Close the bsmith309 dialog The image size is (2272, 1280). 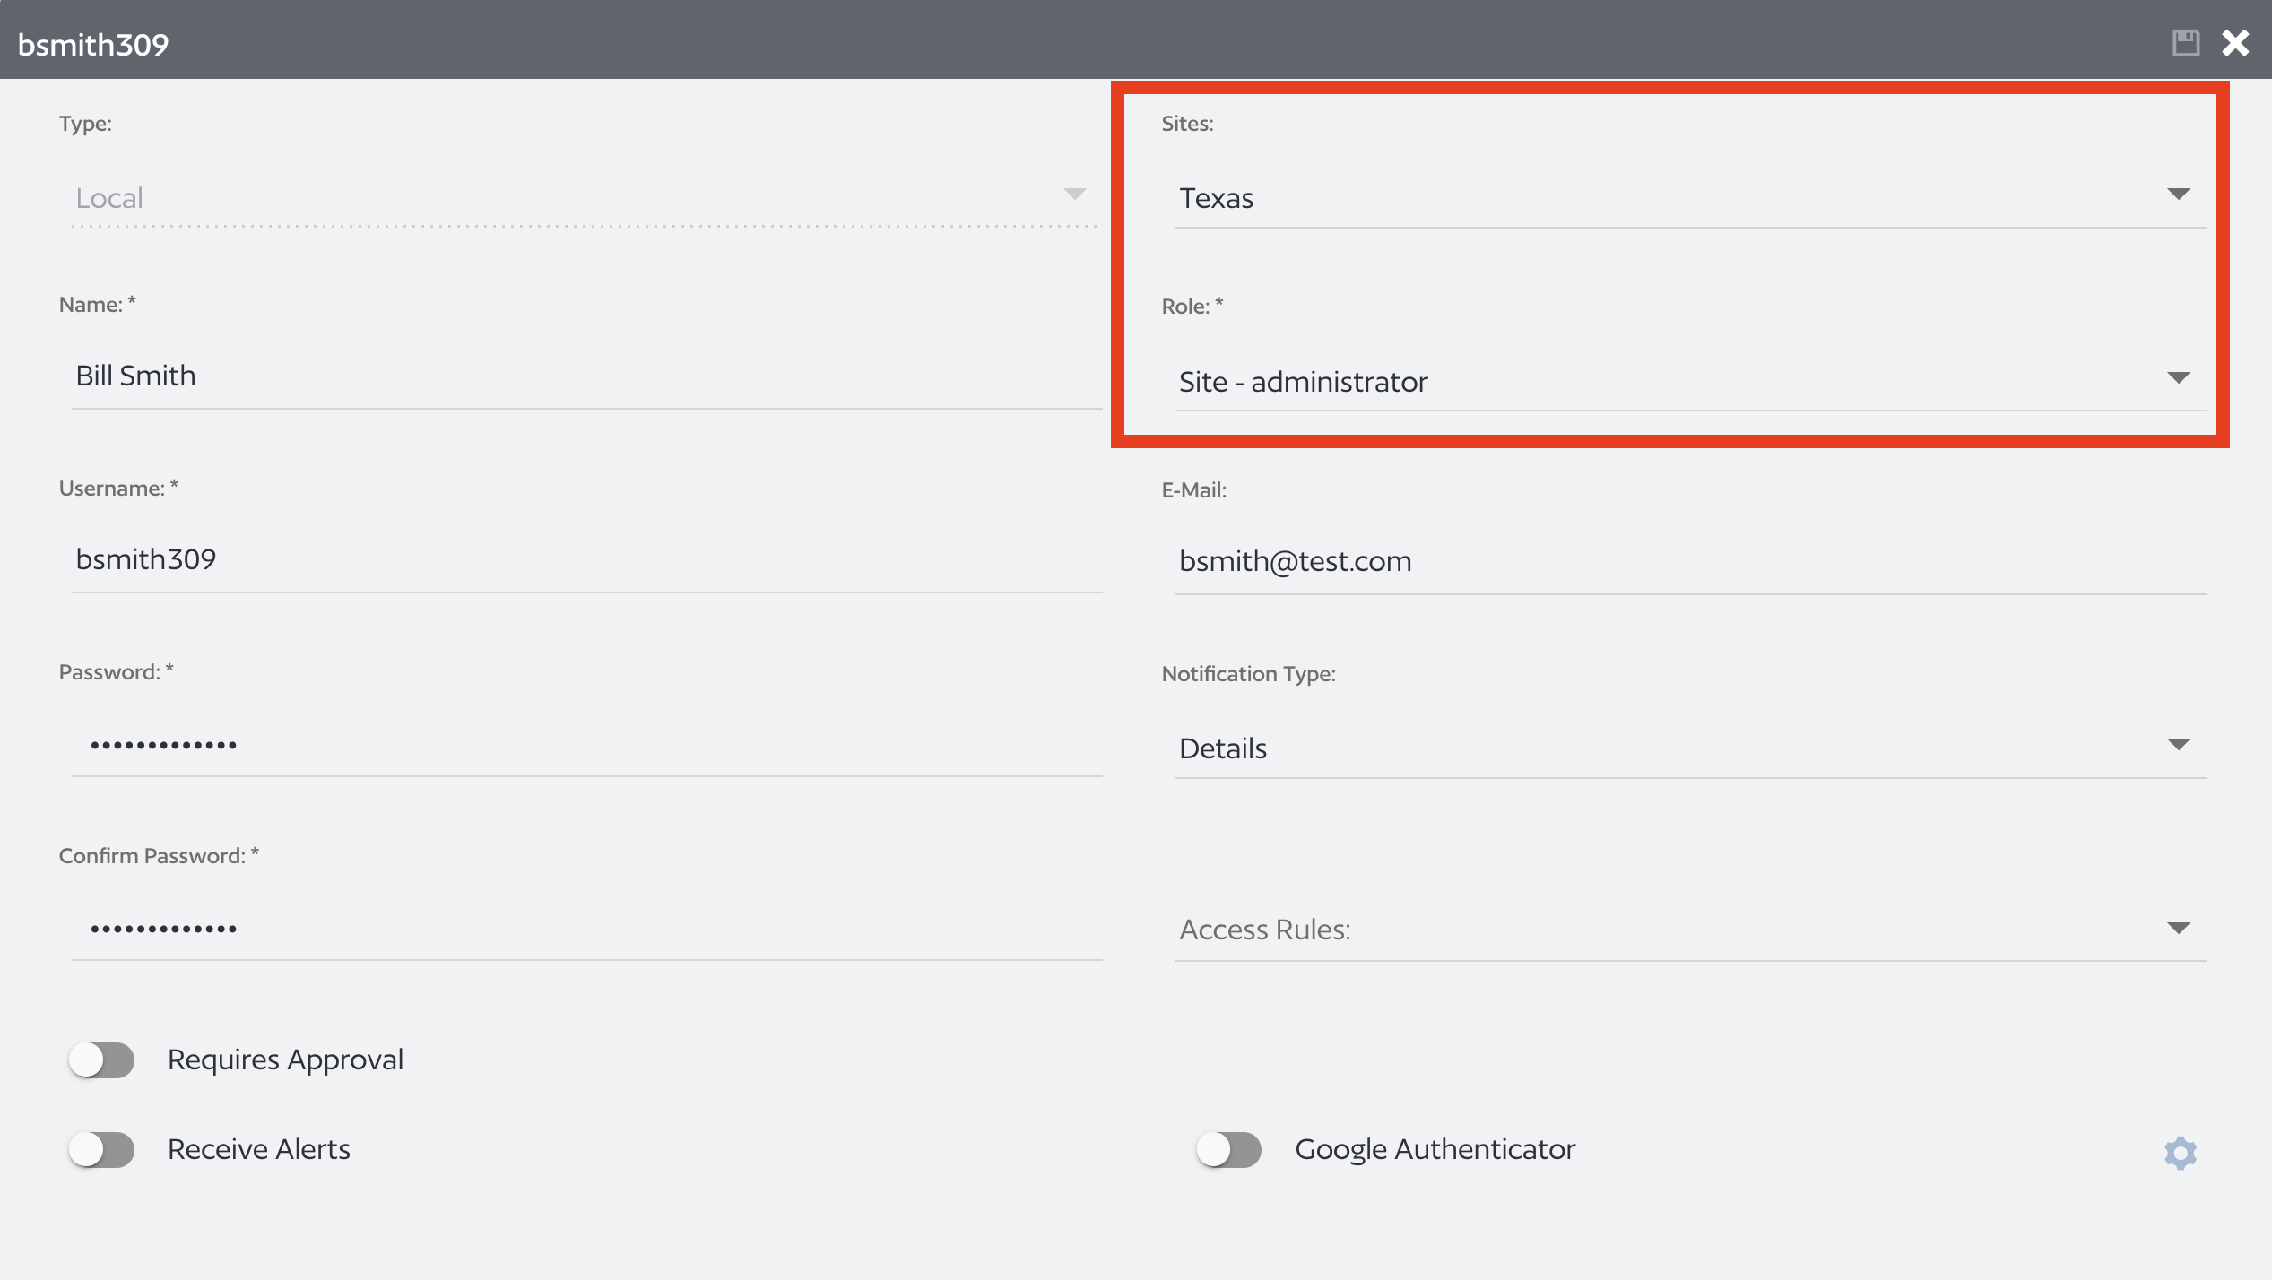(x=2234, y=41)
